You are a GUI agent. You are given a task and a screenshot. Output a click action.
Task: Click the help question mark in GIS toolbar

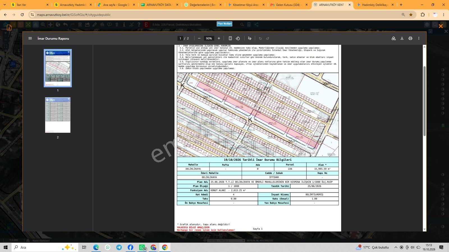(x=139, y=25)
